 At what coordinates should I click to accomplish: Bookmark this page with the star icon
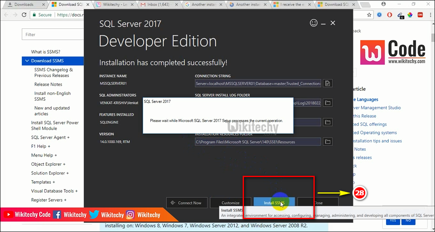click(369, 15)
